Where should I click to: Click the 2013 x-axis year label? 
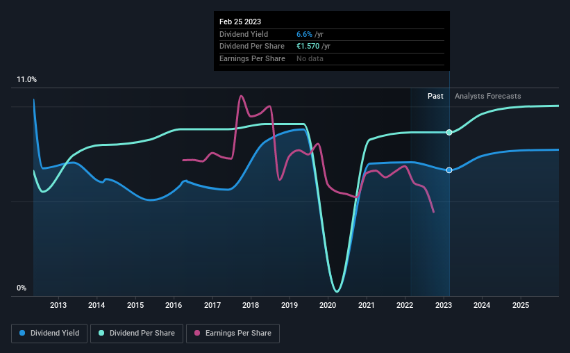(x=58, y=305)
